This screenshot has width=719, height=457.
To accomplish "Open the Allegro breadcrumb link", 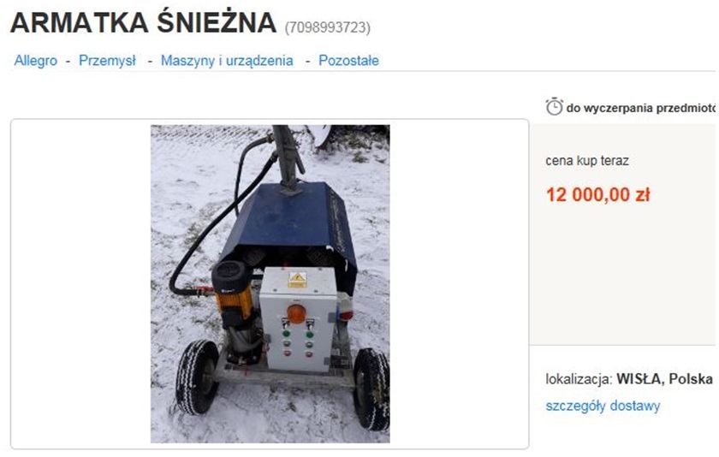I will tap(36, 61).
